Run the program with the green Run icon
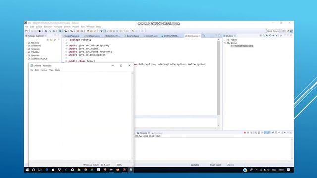 click(x=60, y=31)
